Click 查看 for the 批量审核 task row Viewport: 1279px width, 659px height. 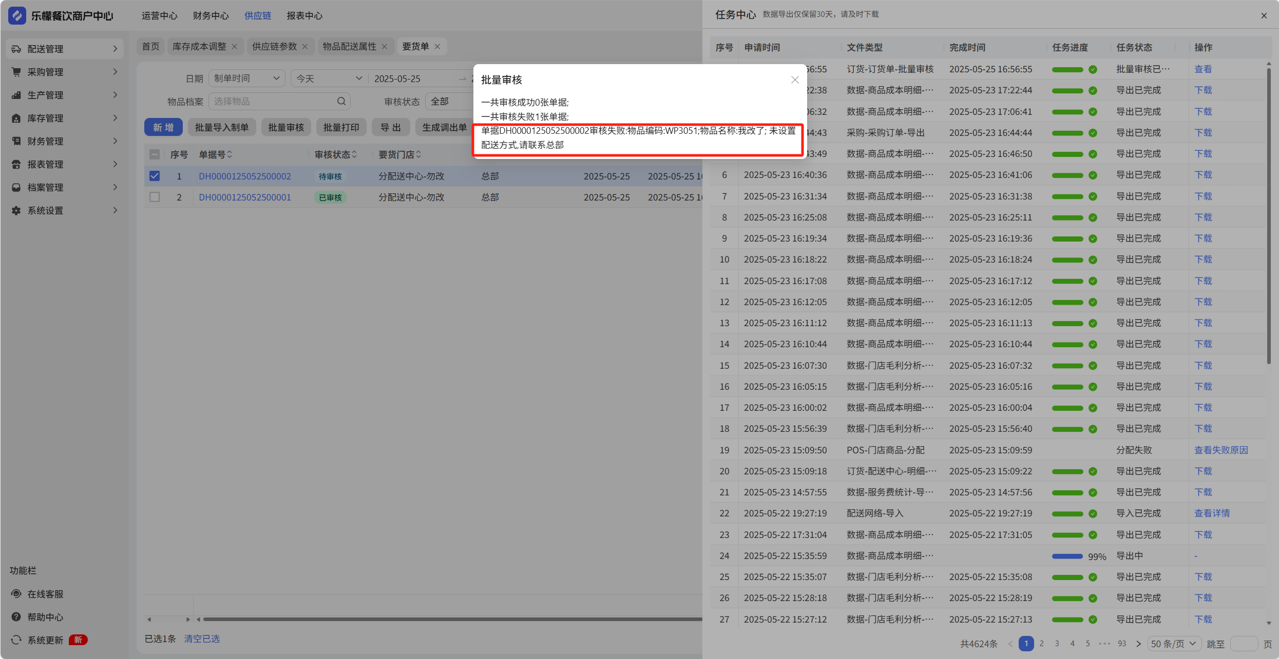(1203, 69)
